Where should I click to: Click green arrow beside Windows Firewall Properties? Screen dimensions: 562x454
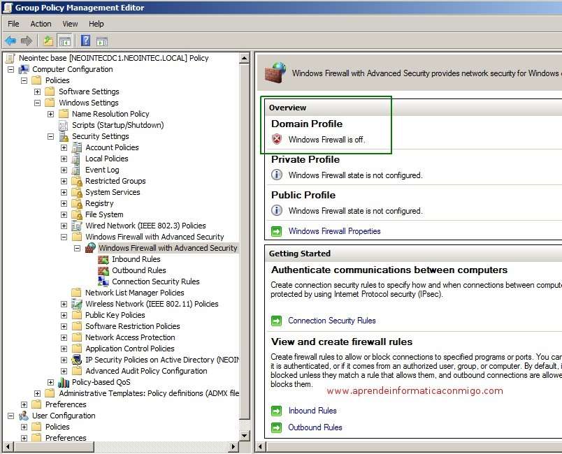pos(276,231)
